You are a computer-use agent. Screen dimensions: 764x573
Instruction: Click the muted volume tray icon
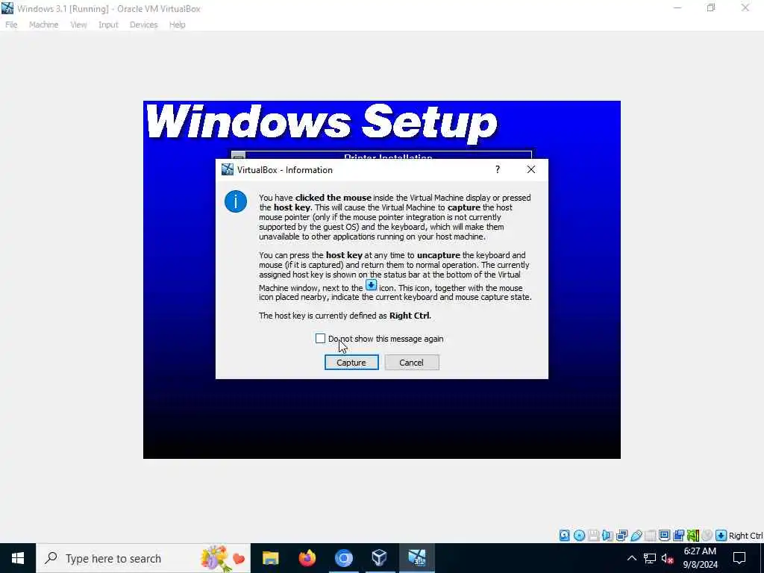(668, 558)
